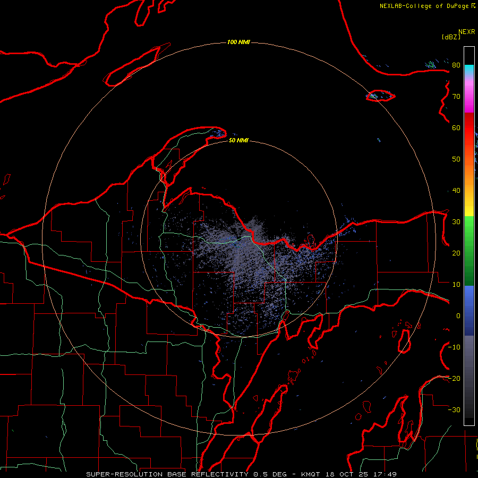Click the '100 NMI' range ring label
Viewport: 478px width, 478px height.
click(x=238, y=42)
